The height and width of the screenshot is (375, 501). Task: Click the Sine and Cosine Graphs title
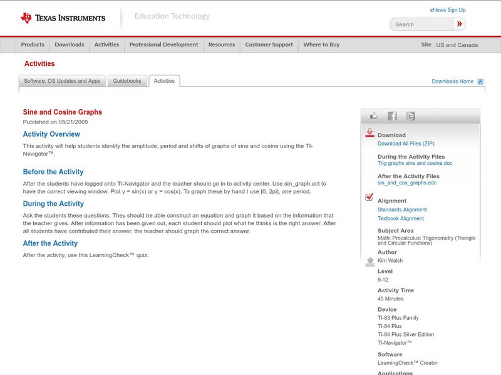(62, 112)
